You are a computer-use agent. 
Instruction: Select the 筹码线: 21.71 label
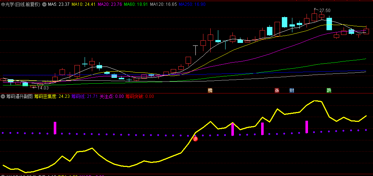click(x=85, y=96)
